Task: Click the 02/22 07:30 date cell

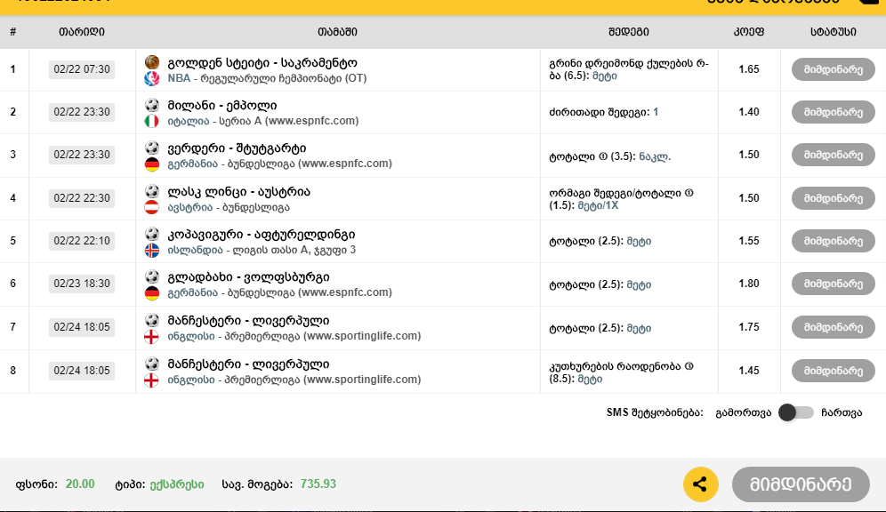Action: click(82, 69)
